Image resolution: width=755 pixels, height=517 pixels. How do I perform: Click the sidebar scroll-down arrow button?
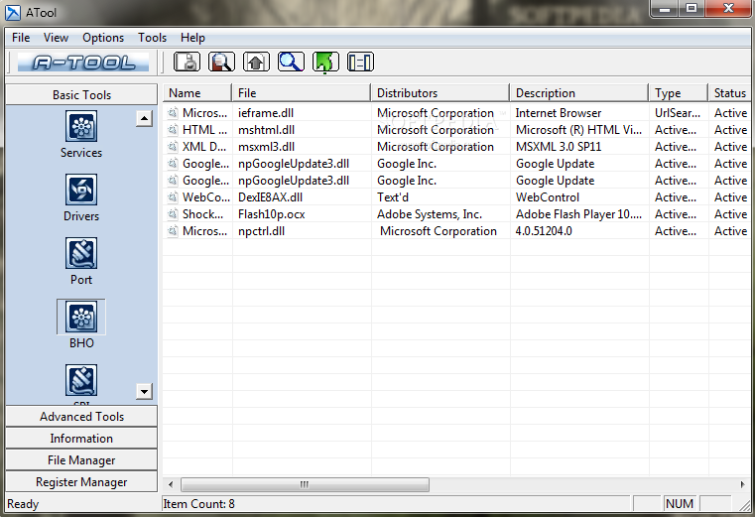tap(144, 391)
